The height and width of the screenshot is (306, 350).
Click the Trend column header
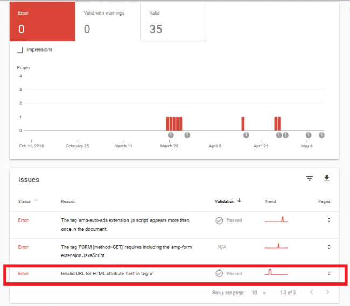click(270, 201)
